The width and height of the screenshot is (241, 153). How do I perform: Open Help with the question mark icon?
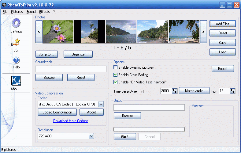tap(16, 60)
